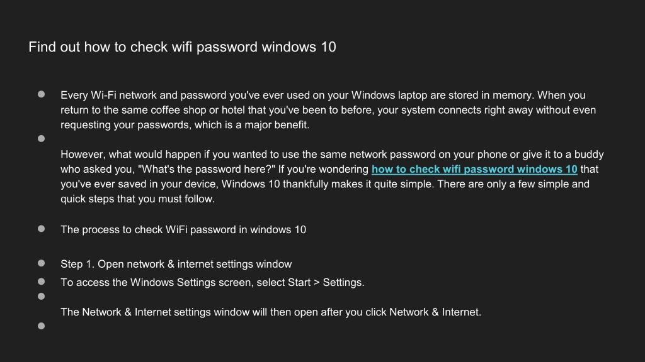The image size is (645, 362).
Task: Click the line starting "However, what would happen"
Action: (x=332, y=155)
